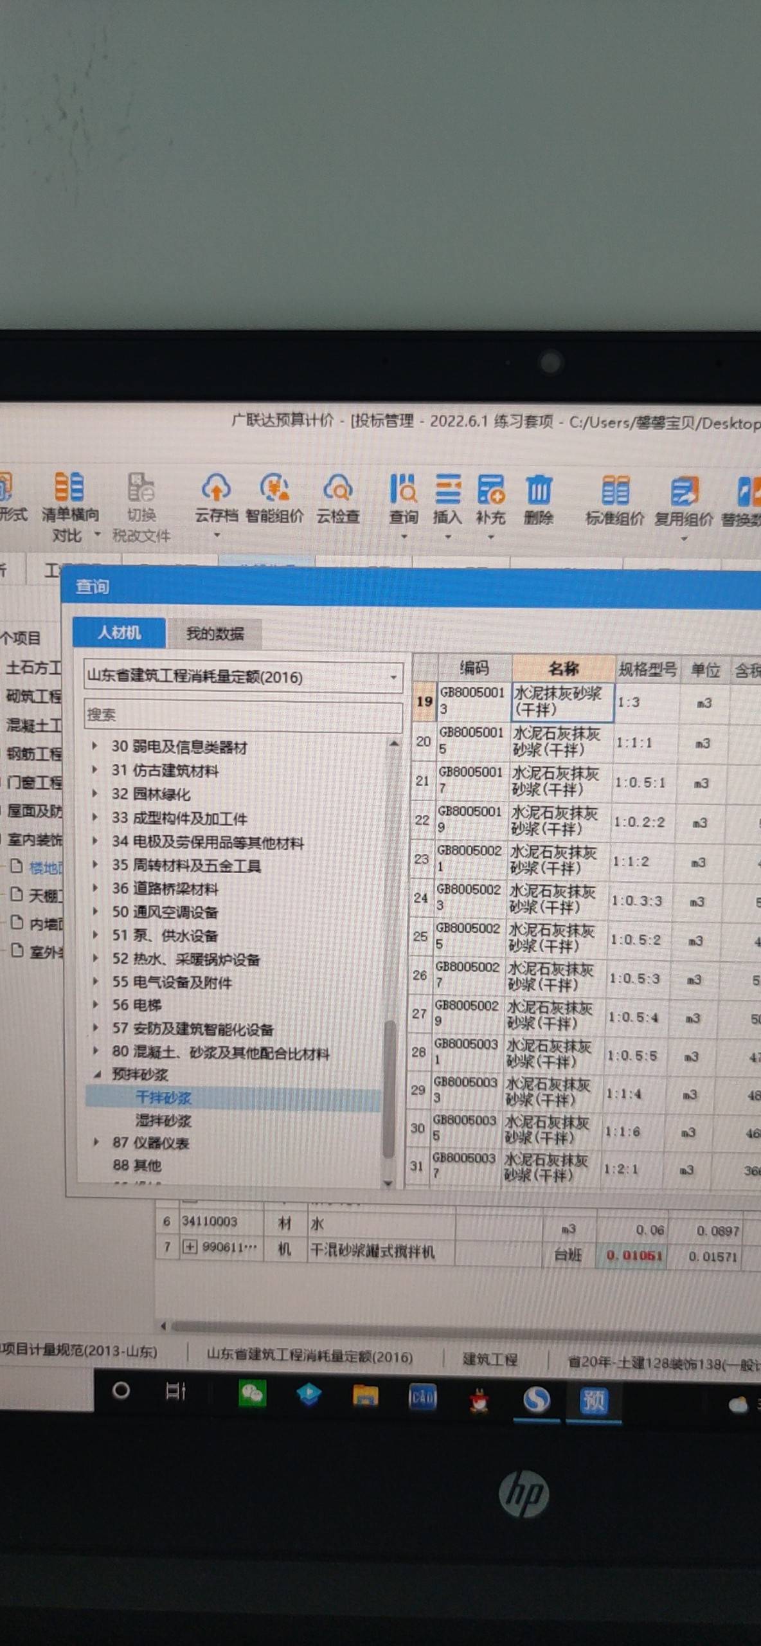Screen dimensions: 761x1646
Task: Expand 31 仿古建筑材料 tree node
Action: coord(95,769)
